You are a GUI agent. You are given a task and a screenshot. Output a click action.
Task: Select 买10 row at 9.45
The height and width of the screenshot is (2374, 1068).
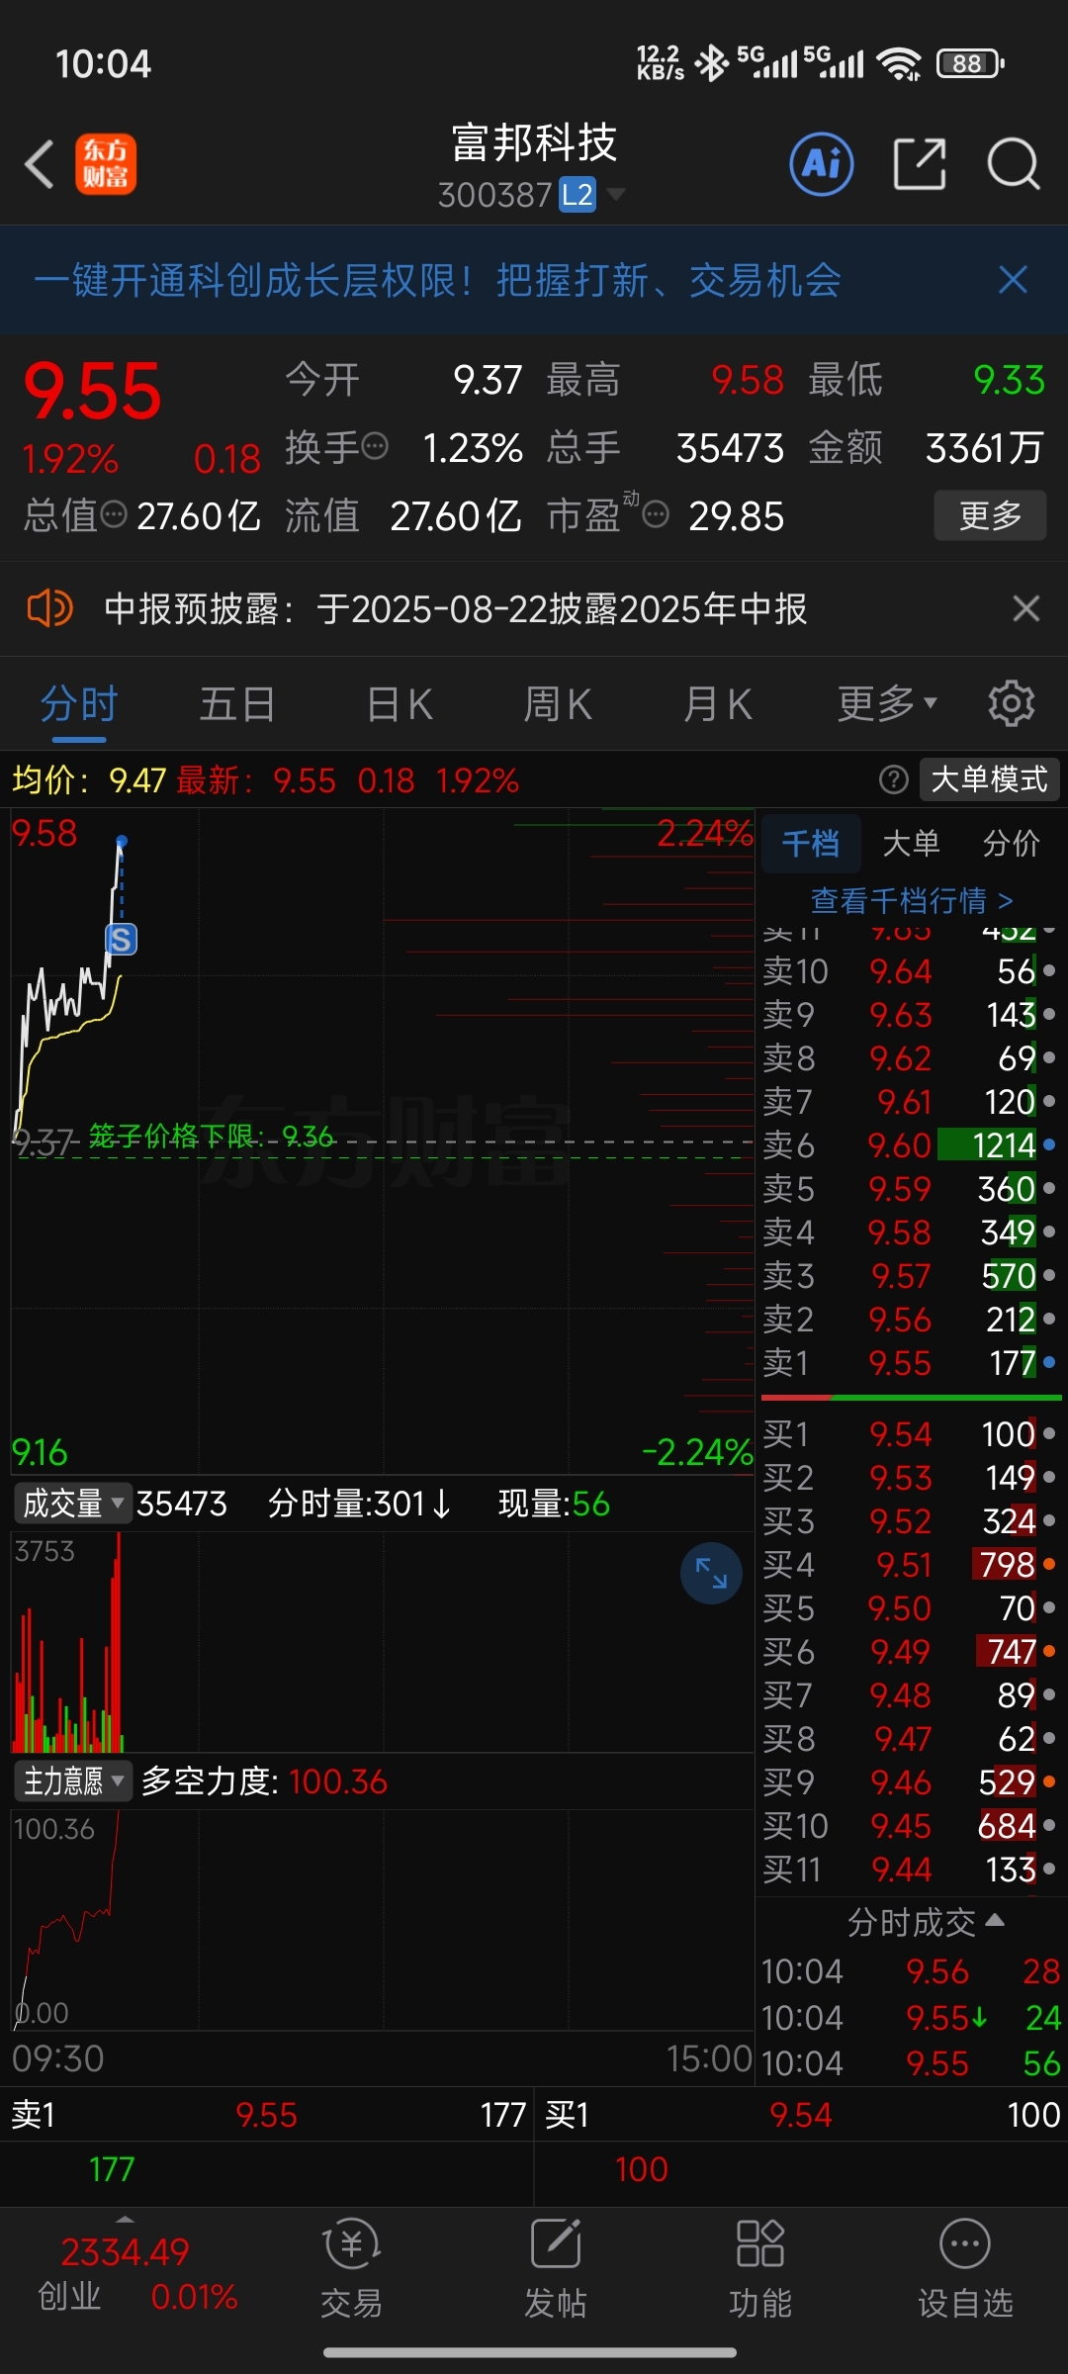(910, 1826)
